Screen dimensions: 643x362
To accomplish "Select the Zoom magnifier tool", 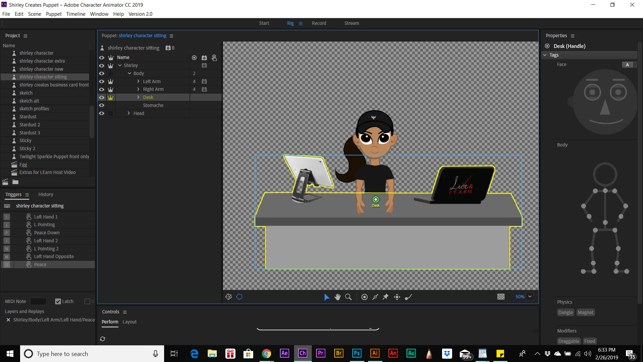I will coord(348,297).
